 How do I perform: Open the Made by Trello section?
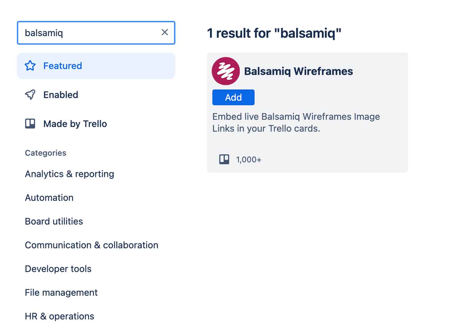click(75, 124)
